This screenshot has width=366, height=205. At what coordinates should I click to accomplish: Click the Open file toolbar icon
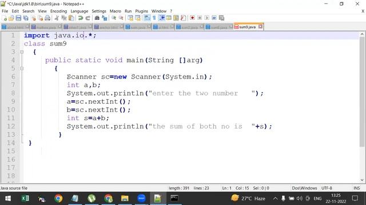point(11,18)
